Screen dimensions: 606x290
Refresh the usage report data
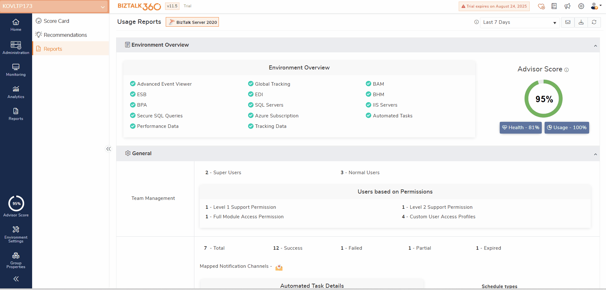pos(594,22)
